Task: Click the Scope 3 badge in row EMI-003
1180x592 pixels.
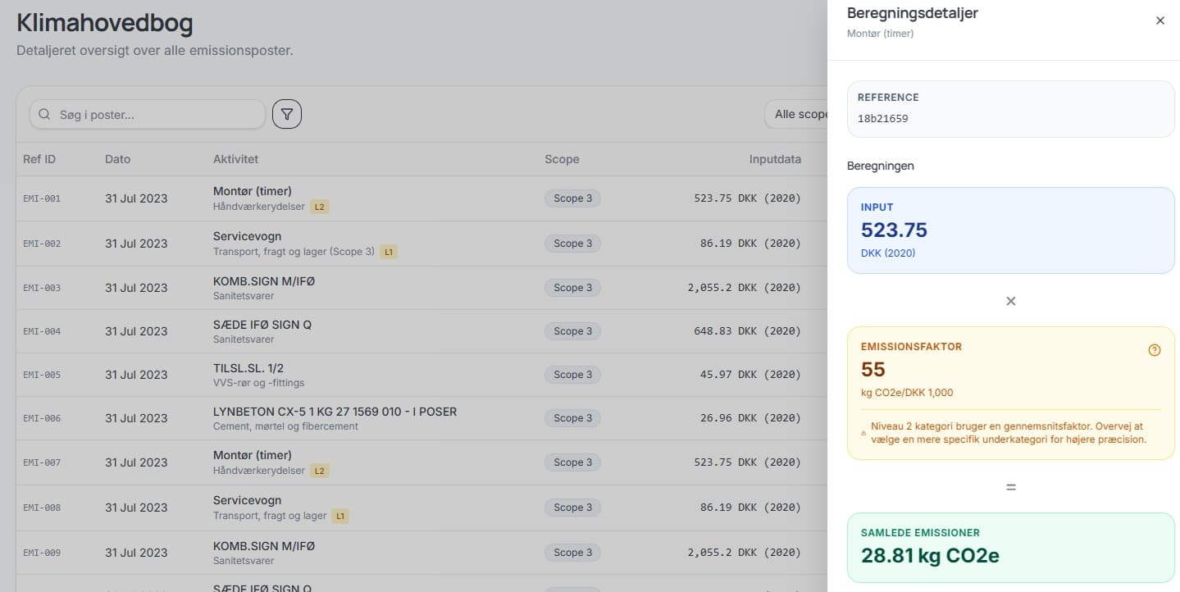Action: (x=572, y=288)
